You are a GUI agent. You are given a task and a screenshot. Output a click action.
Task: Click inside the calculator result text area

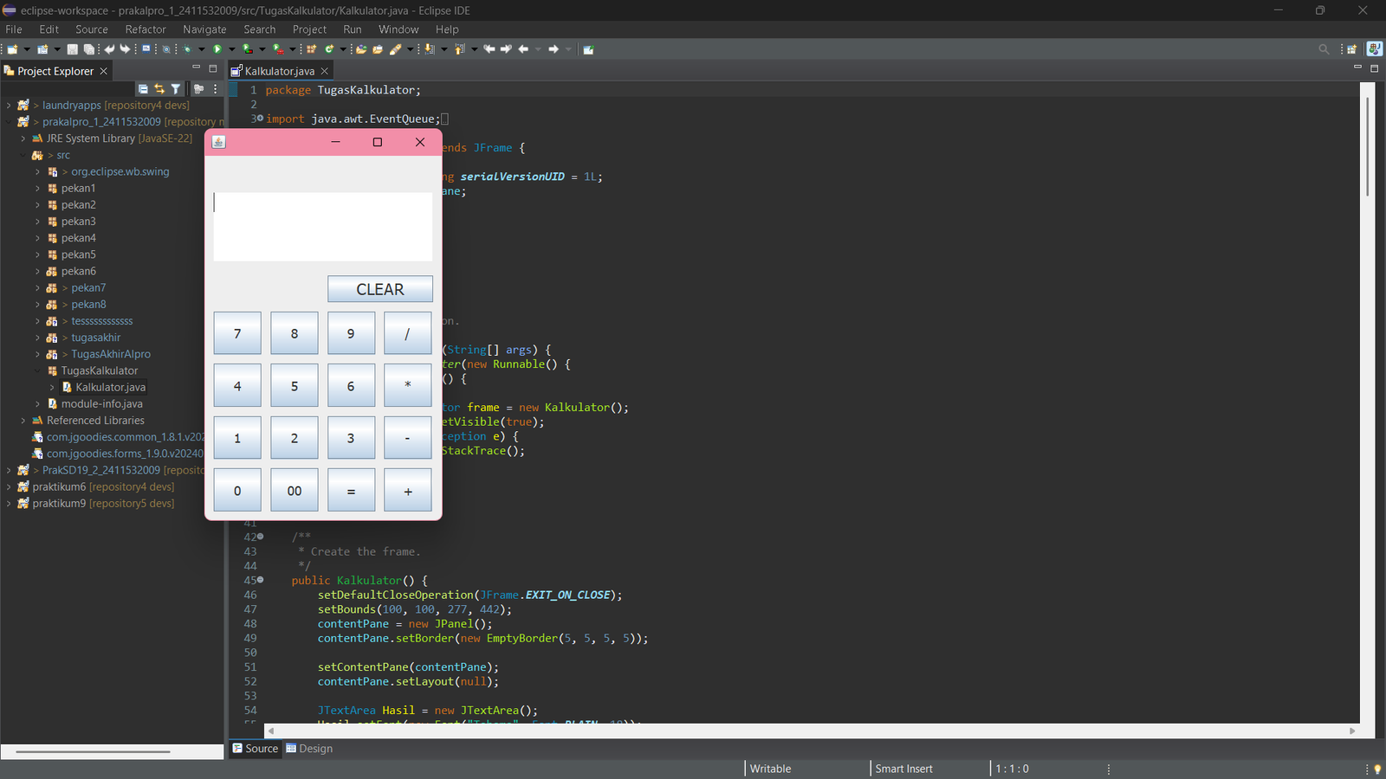coord(322,227)
